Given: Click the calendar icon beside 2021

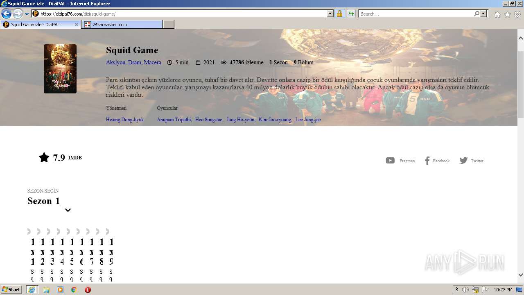Looking at the screenshot, I should (198, 63).
